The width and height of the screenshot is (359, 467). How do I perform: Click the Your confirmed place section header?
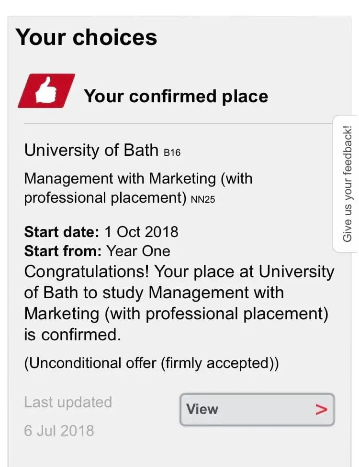pos(176,96)
